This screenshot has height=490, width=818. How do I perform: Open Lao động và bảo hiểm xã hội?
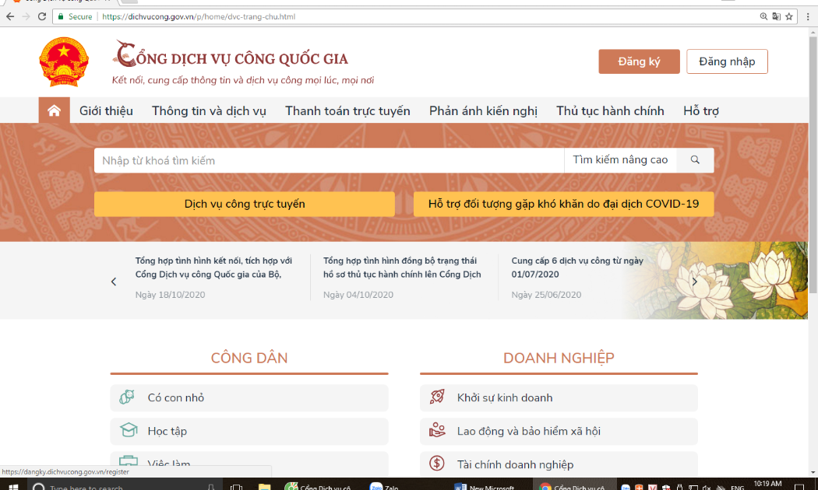[559, 431]
